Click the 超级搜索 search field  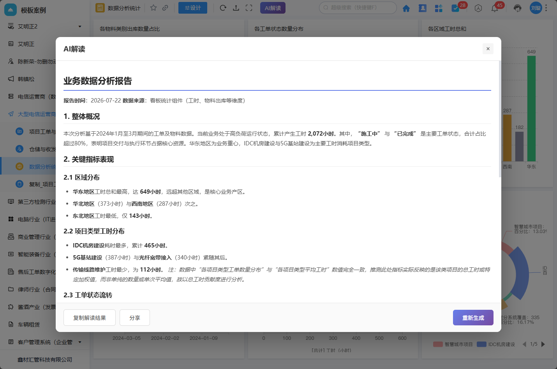(x=358, y=7)
